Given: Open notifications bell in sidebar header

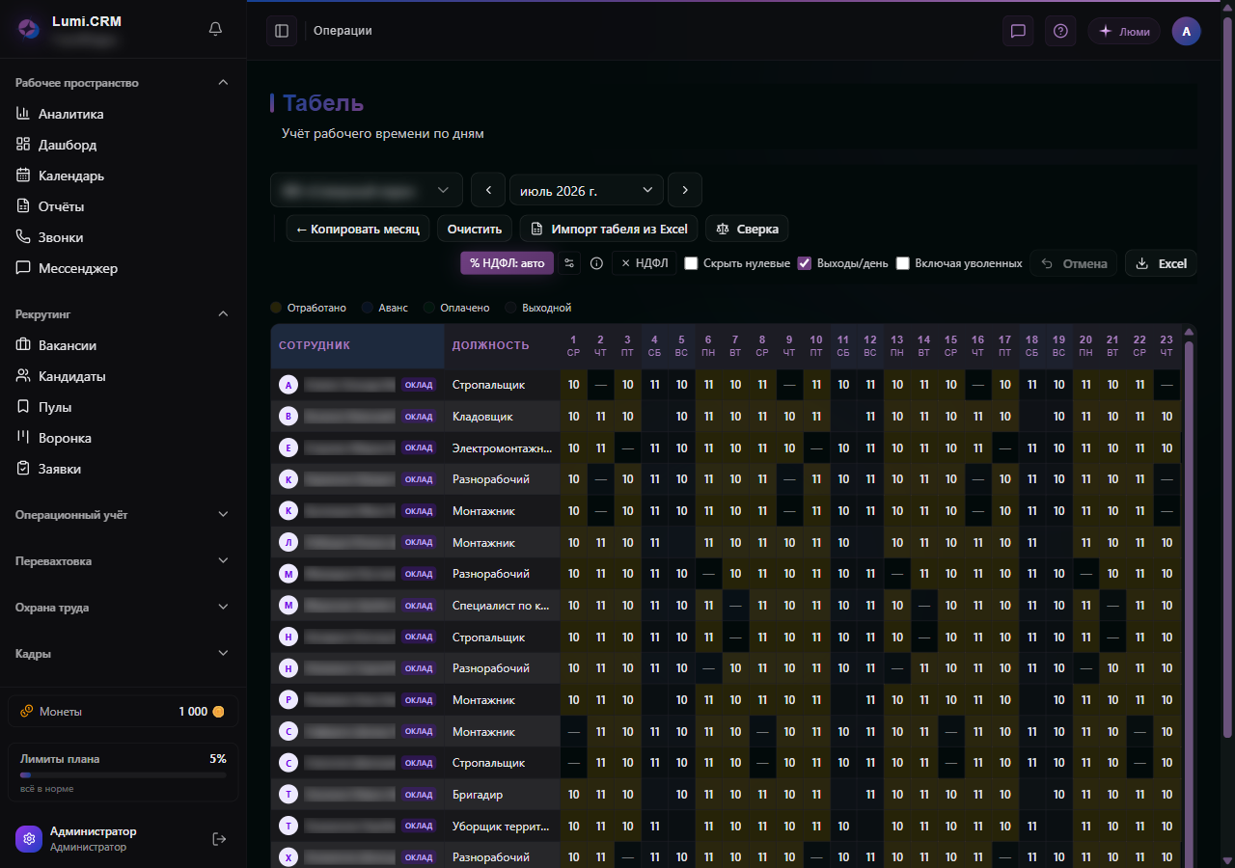Looking at the screenshot, I should click(x=215, y=29).
